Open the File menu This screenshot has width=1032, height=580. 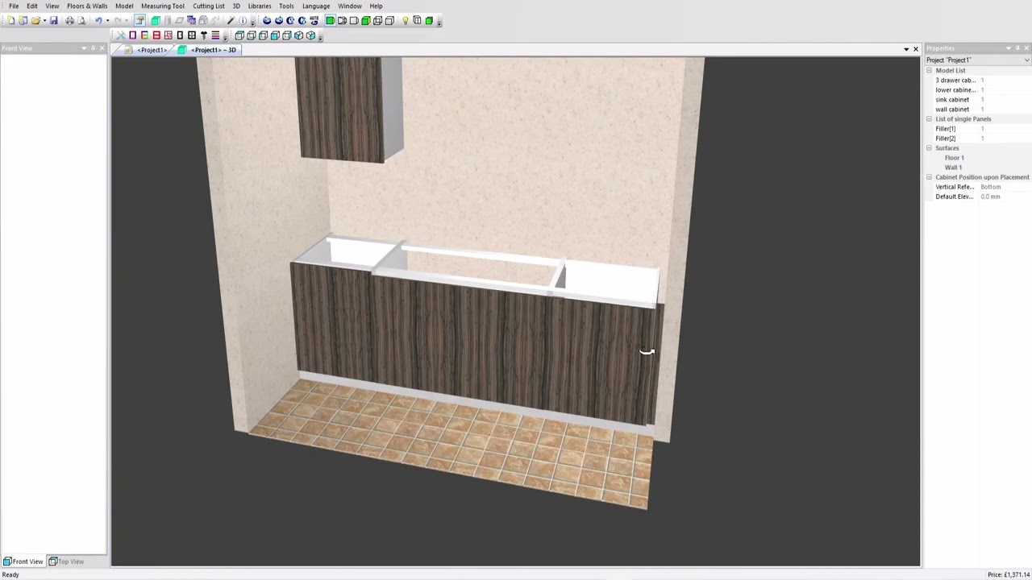coord(14,6)
